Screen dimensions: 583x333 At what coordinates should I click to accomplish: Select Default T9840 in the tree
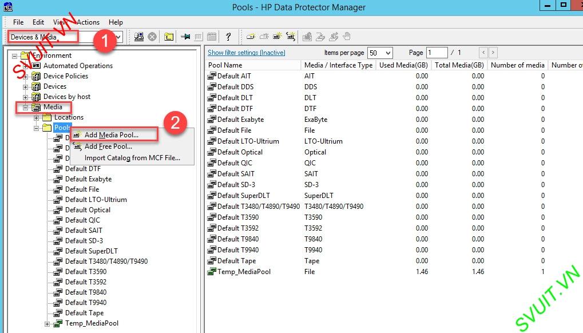86,292
